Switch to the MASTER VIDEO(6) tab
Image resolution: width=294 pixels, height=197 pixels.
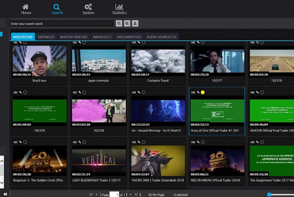pyautogui.click(x=74, y=37)
